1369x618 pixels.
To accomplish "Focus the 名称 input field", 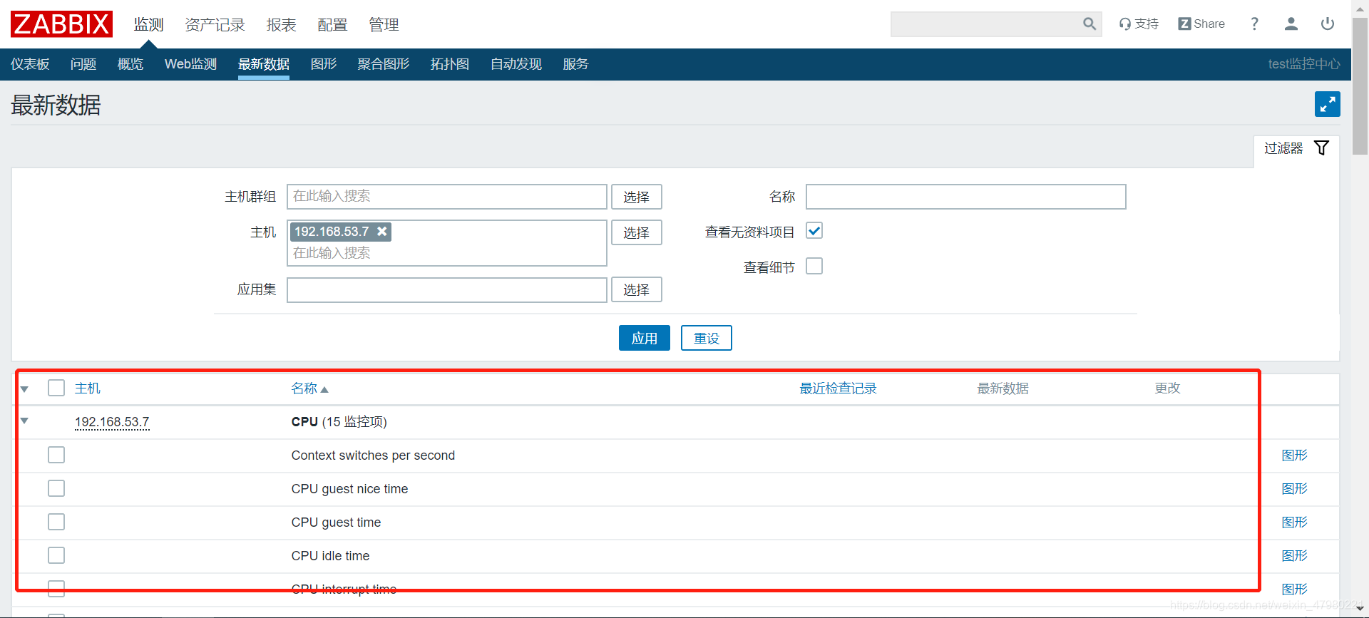I will click(x=965, y=197).
